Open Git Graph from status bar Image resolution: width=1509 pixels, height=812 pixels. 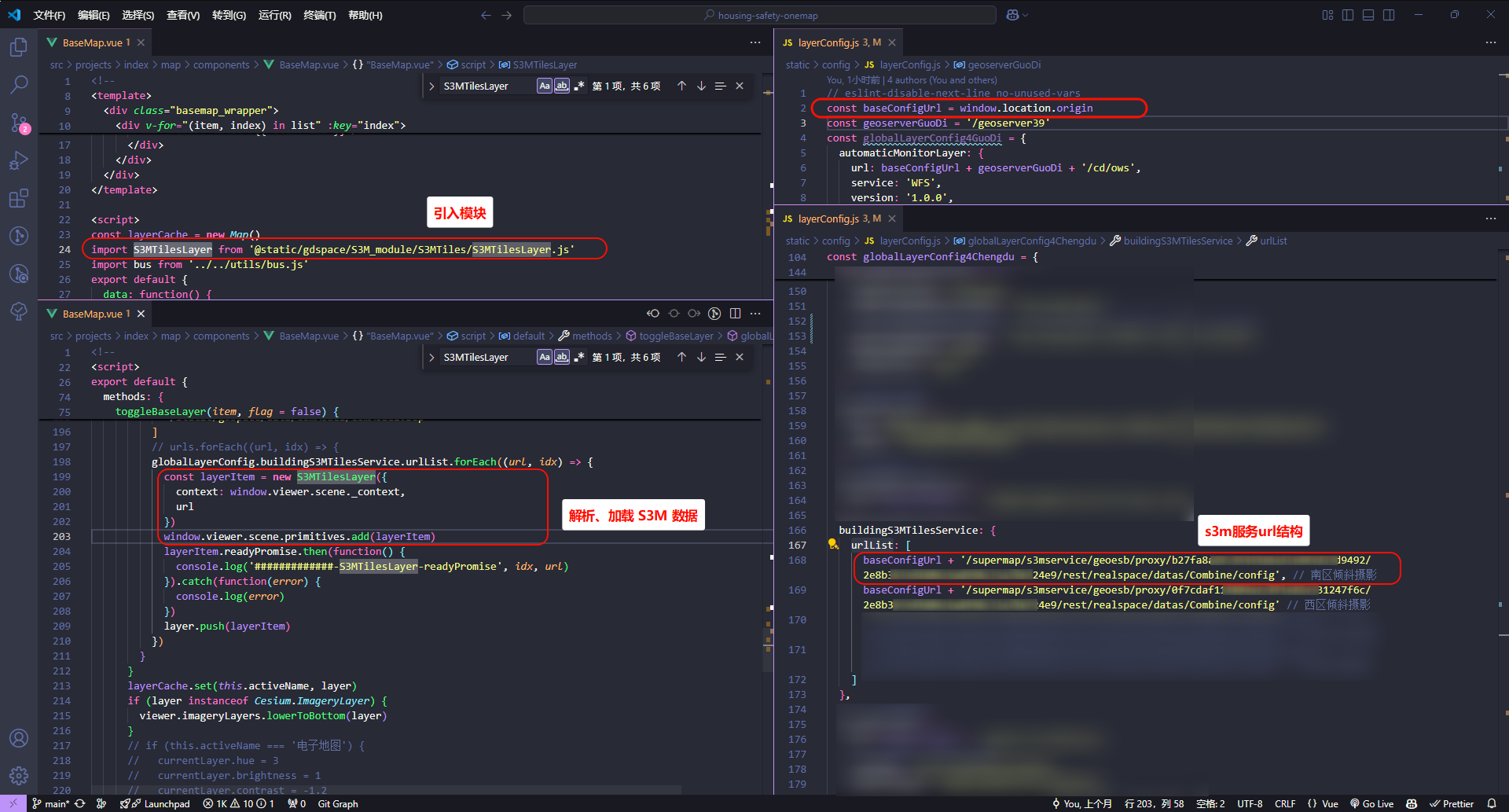[337, 803]
